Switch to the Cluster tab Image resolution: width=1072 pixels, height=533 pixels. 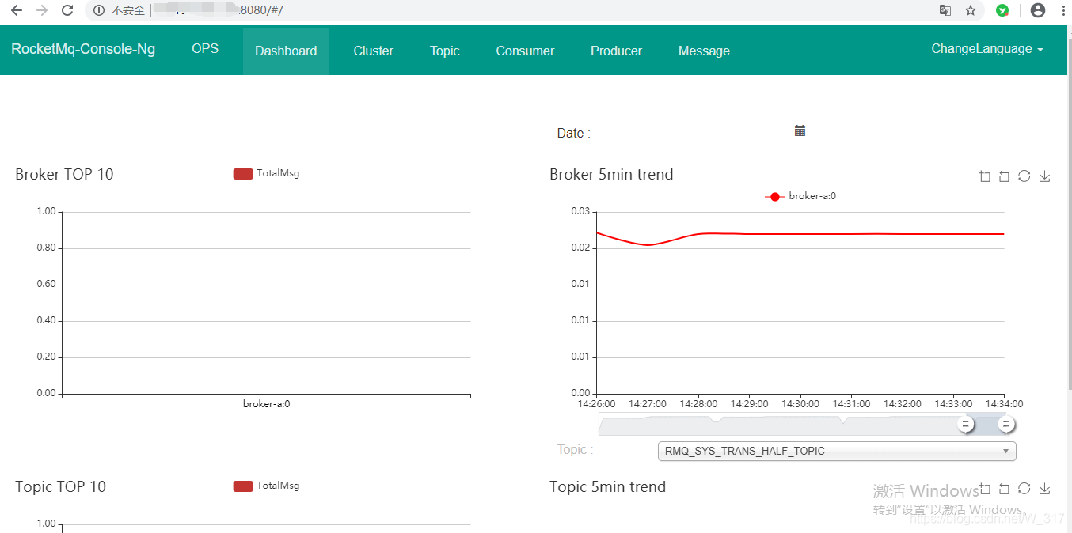(x=373, y=51)
